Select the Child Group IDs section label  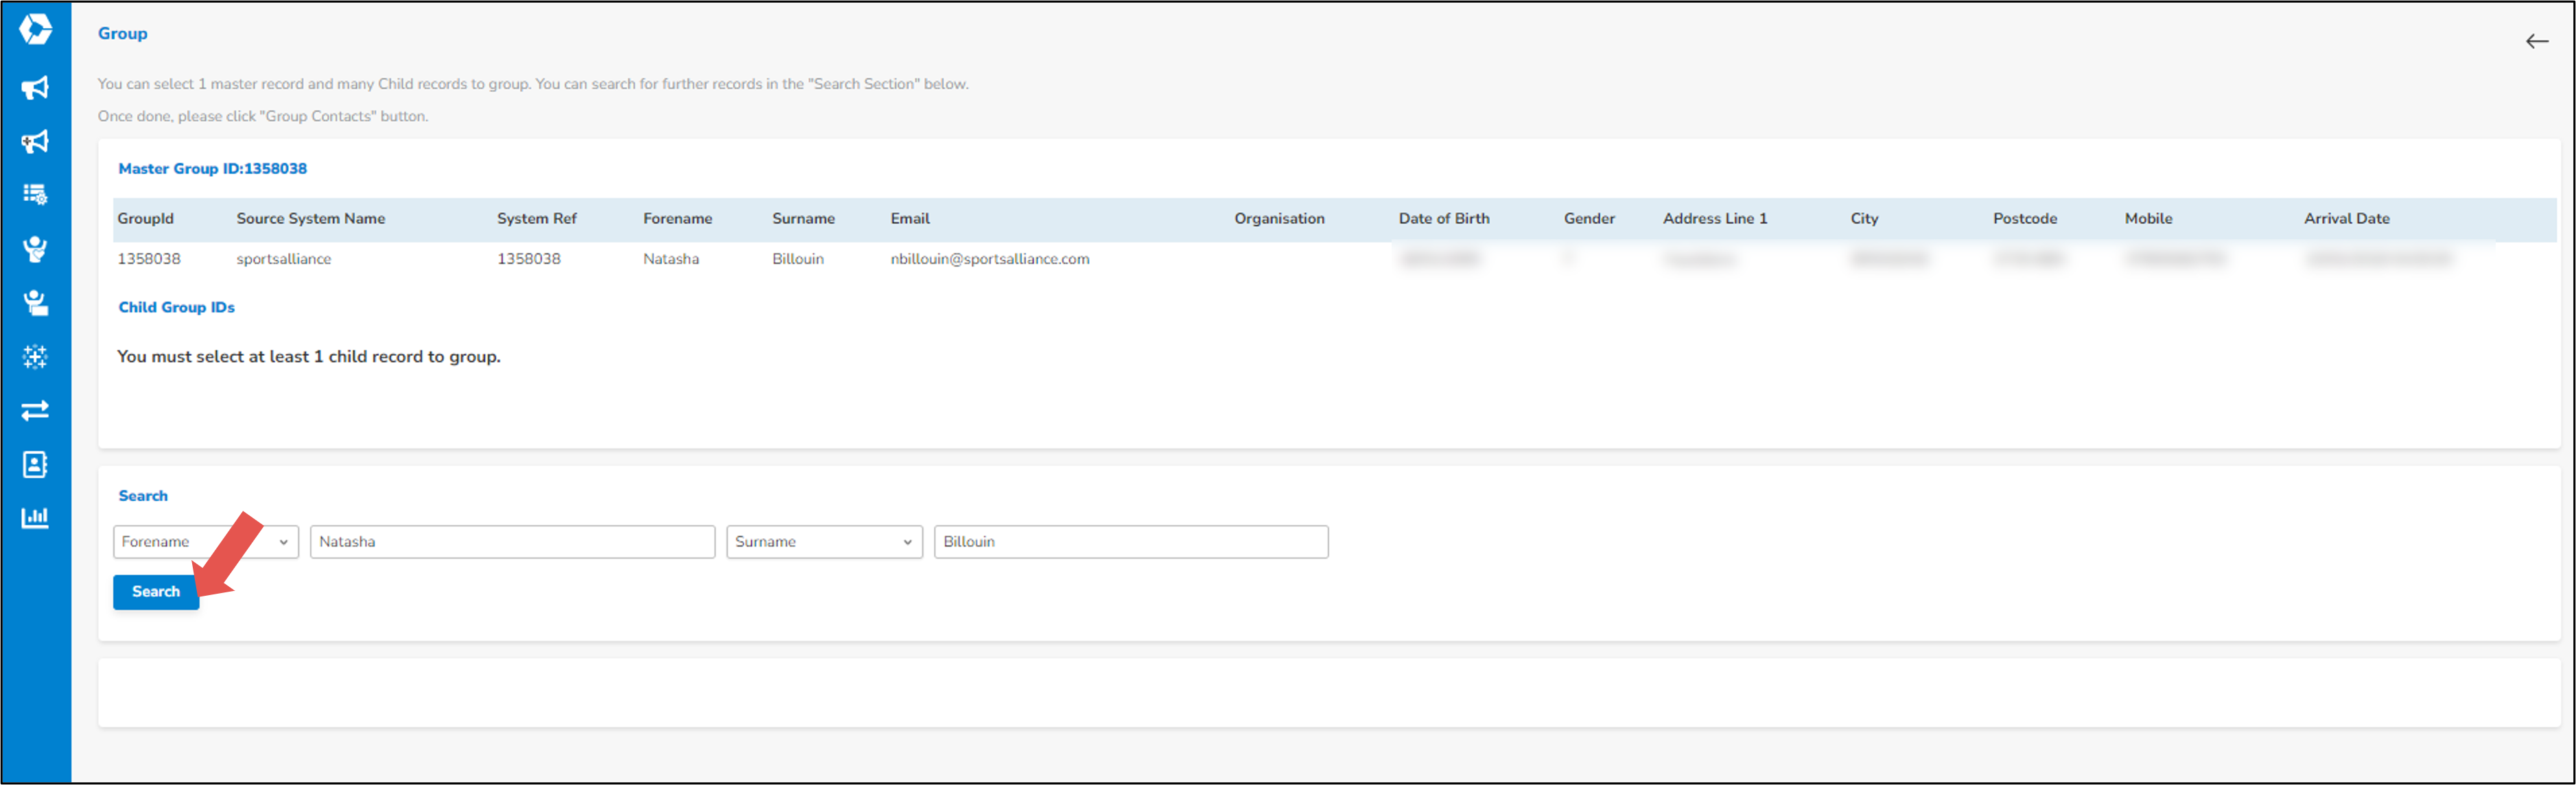[176, 306]
